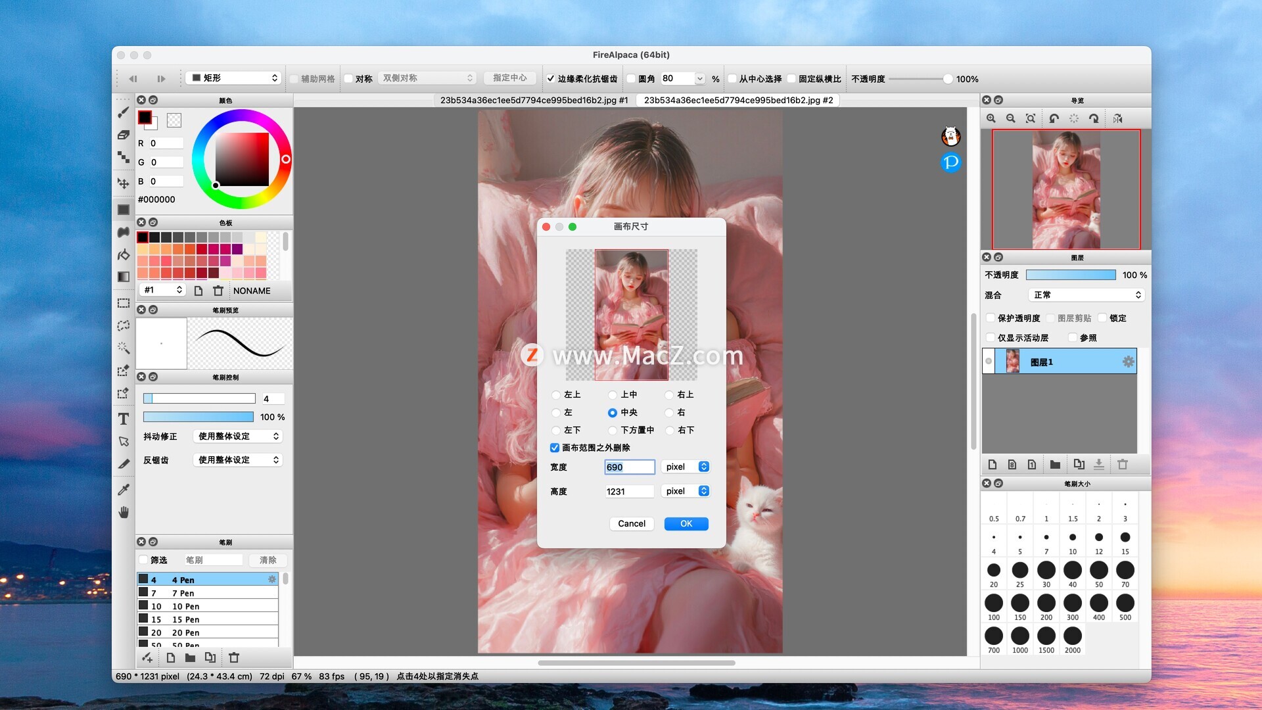Switch to the image tab ending #2

[738, 100]
